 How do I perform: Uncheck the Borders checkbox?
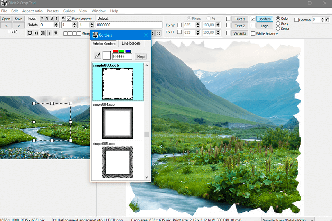[253, 19]
